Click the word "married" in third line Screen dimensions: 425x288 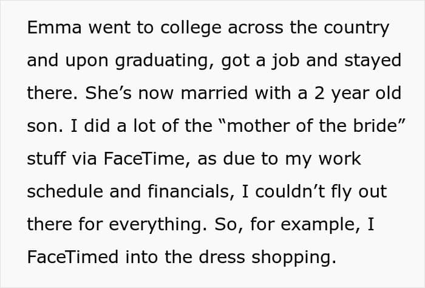point(214,93)
